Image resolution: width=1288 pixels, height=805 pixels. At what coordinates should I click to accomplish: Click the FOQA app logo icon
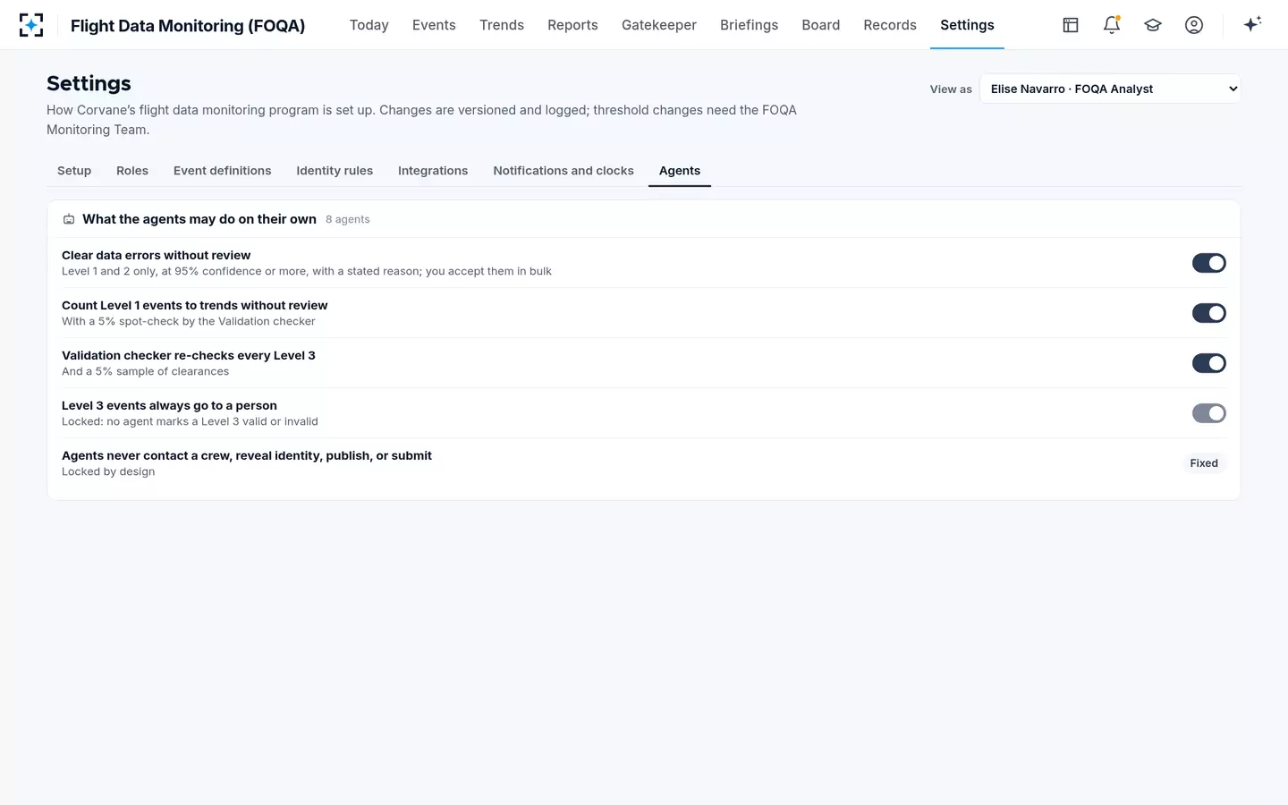(31, 25)
